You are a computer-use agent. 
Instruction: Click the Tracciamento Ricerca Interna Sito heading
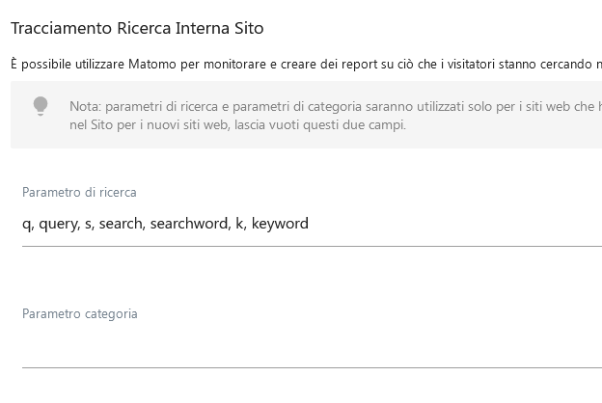[137, 29]
